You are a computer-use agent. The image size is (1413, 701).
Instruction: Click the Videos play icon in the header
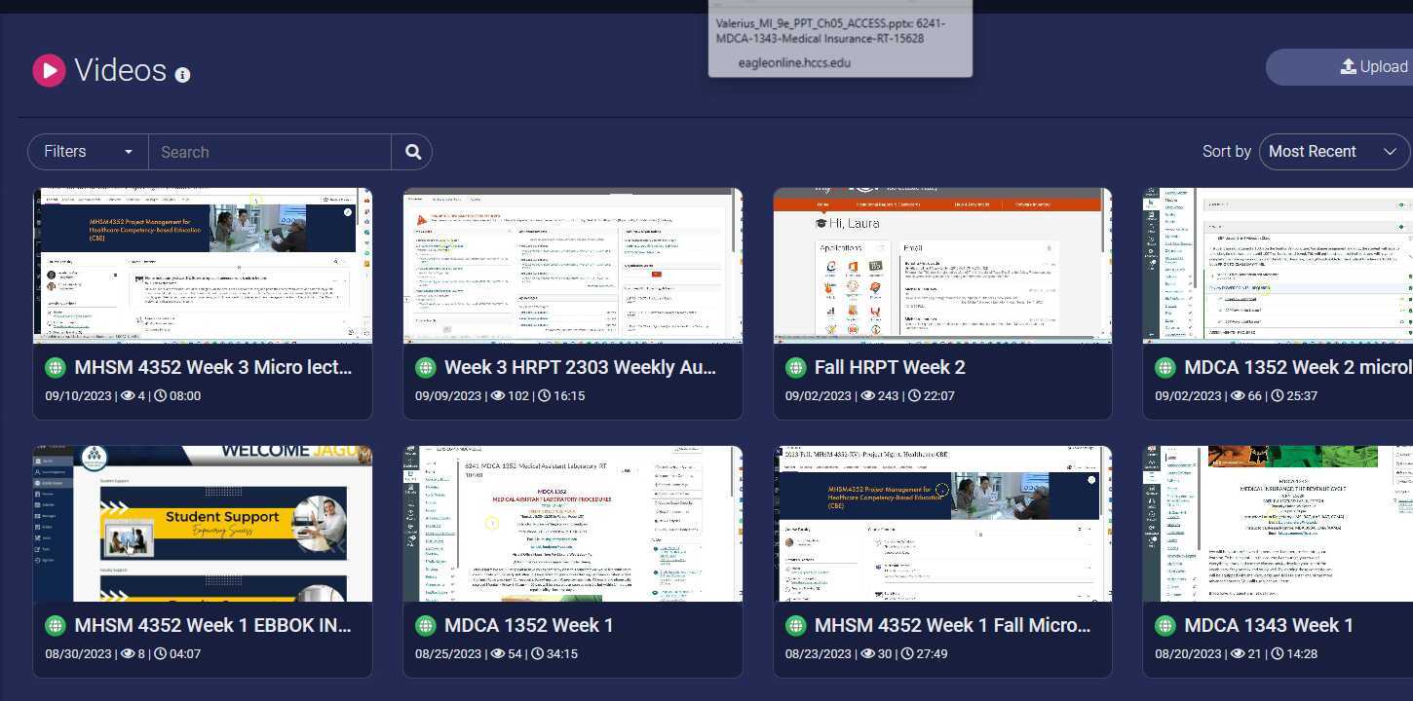49,70
